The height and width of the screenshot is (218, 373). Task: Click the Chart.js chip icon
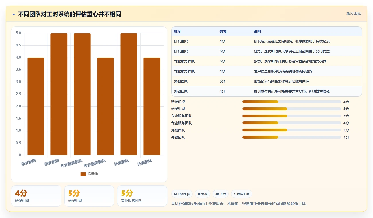(175, 194)
